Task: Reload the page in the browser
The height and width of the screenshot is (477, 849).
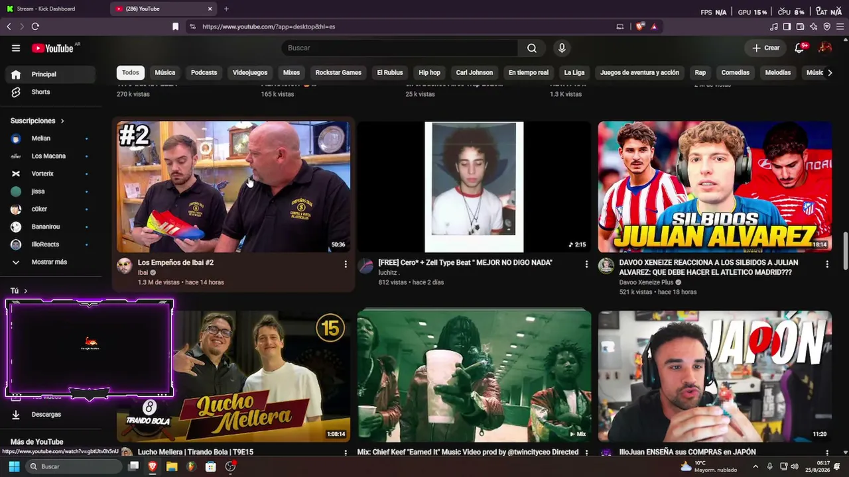Action: coord(35,26)
